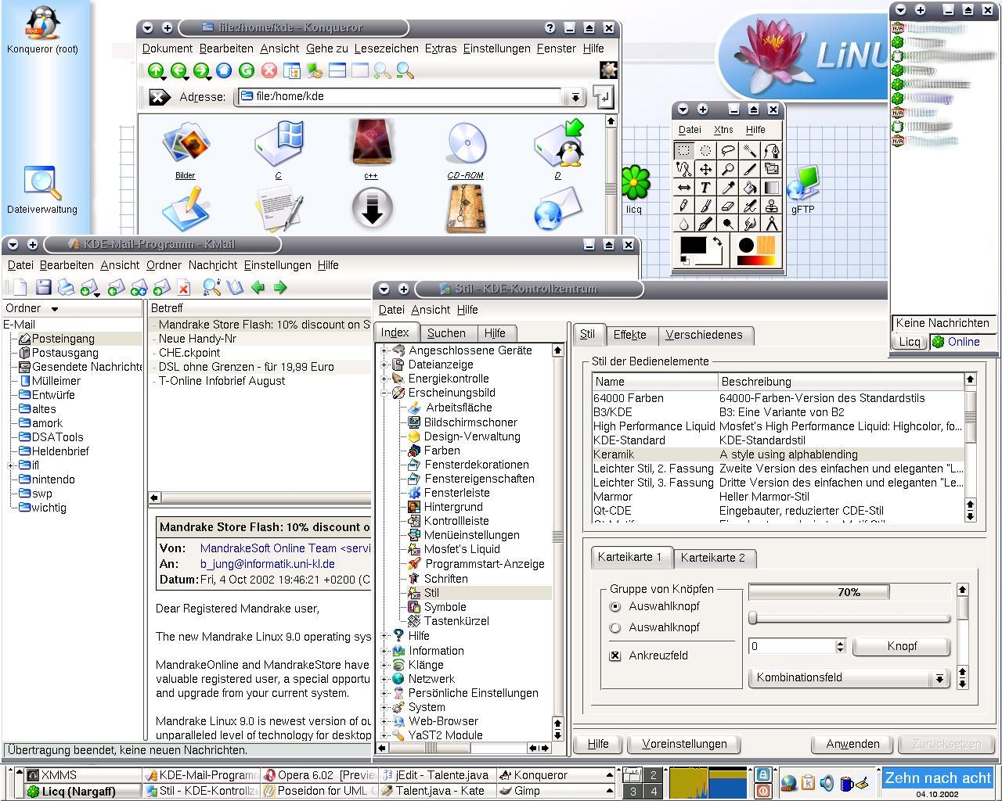Select the Color Picker eyedropper in Gimp
The width and height of the screenshot is (1002, 801).
coord(728,188)
